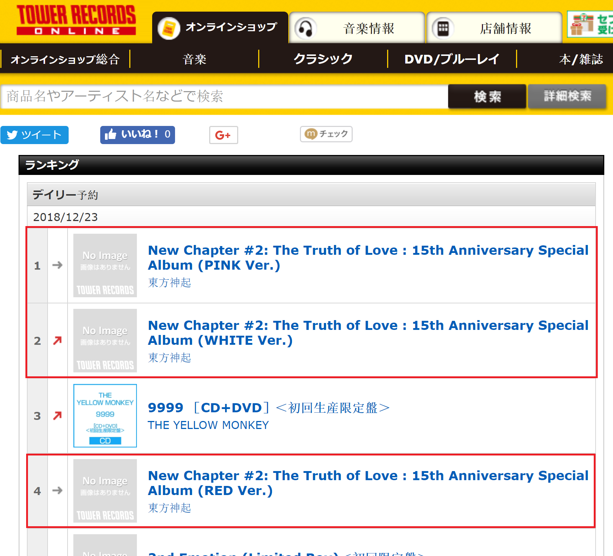Click THE YELLOW MONKEY artist link

pyautogui.click(x=208, y=425)
